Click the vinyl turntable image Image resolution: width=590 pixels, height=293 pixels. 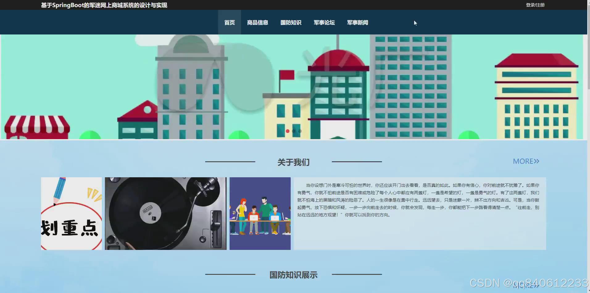click(166, 213)
